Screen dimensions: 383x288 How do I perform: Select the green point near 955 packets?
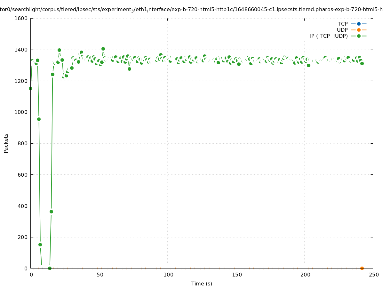click(39, 119)
